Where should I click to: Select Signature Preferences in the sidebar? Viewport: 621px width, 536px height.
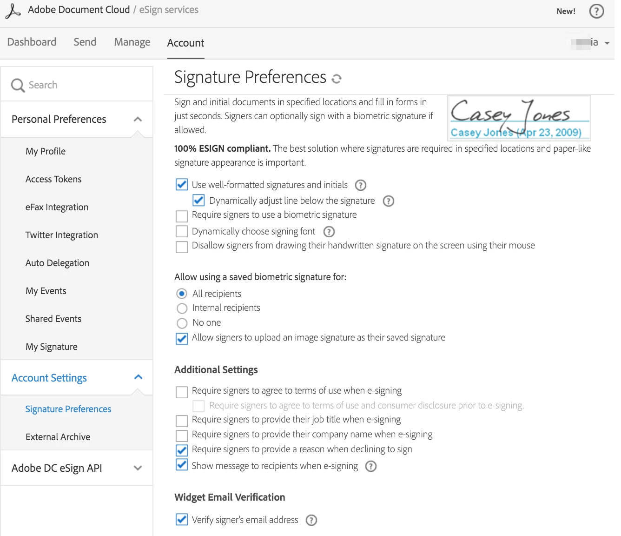68,409
